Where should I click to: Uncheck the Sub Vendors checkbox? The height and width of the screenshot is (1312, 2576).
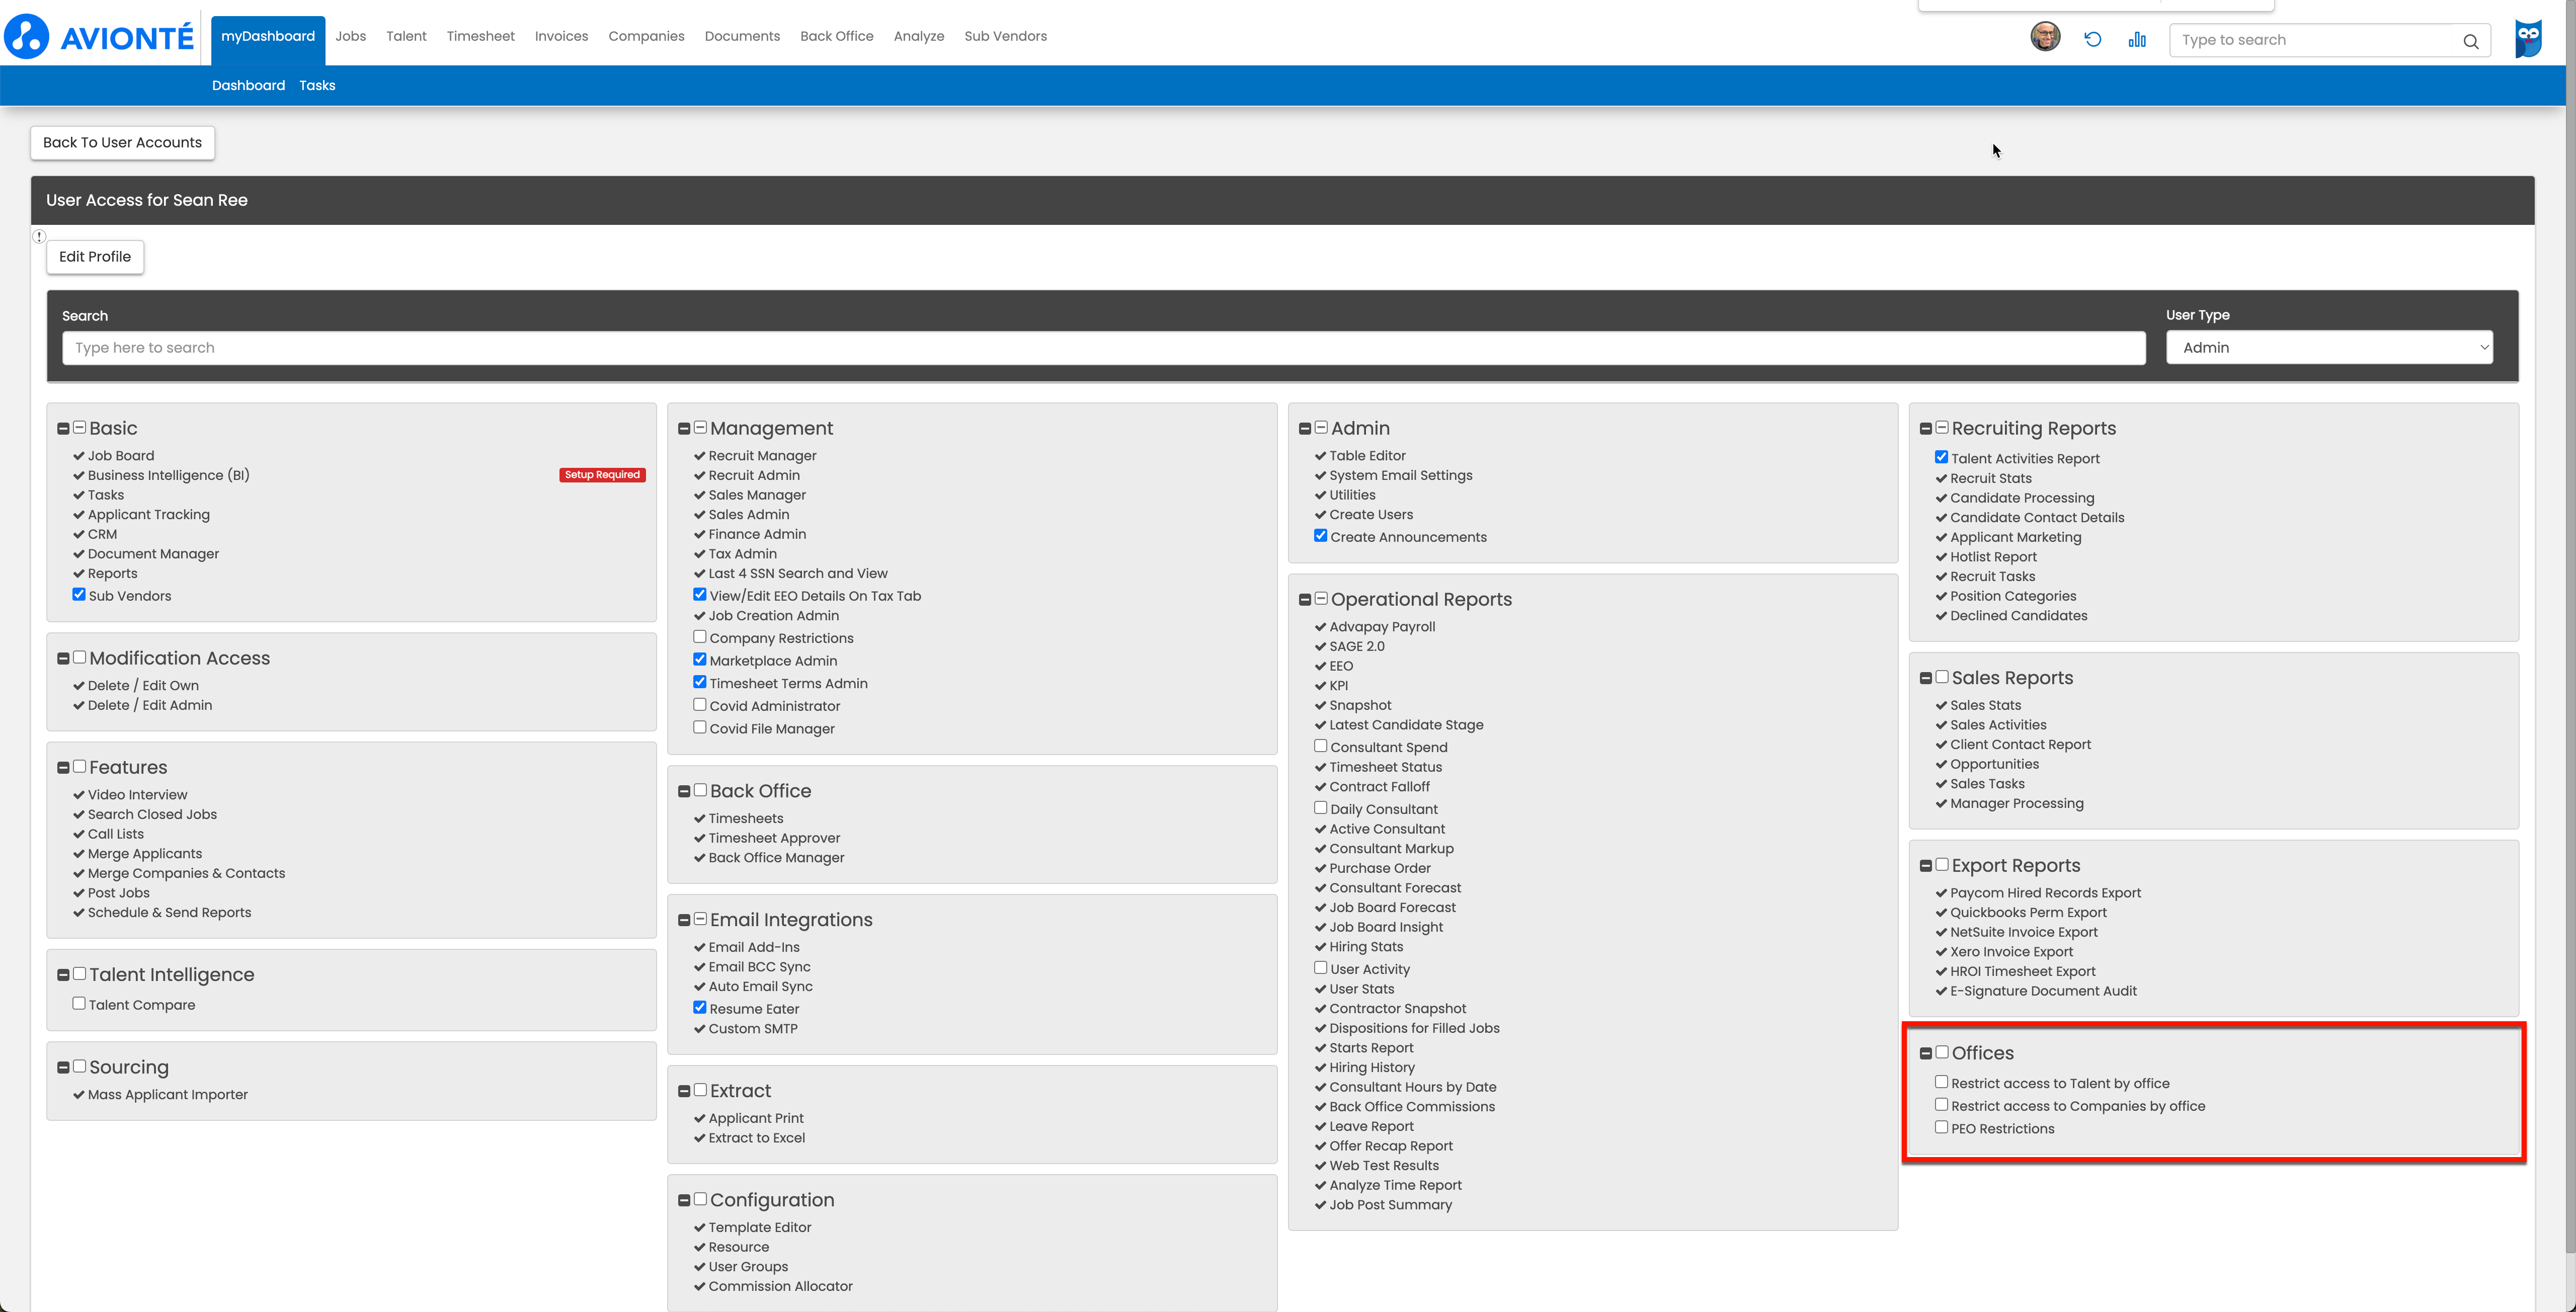79,595
